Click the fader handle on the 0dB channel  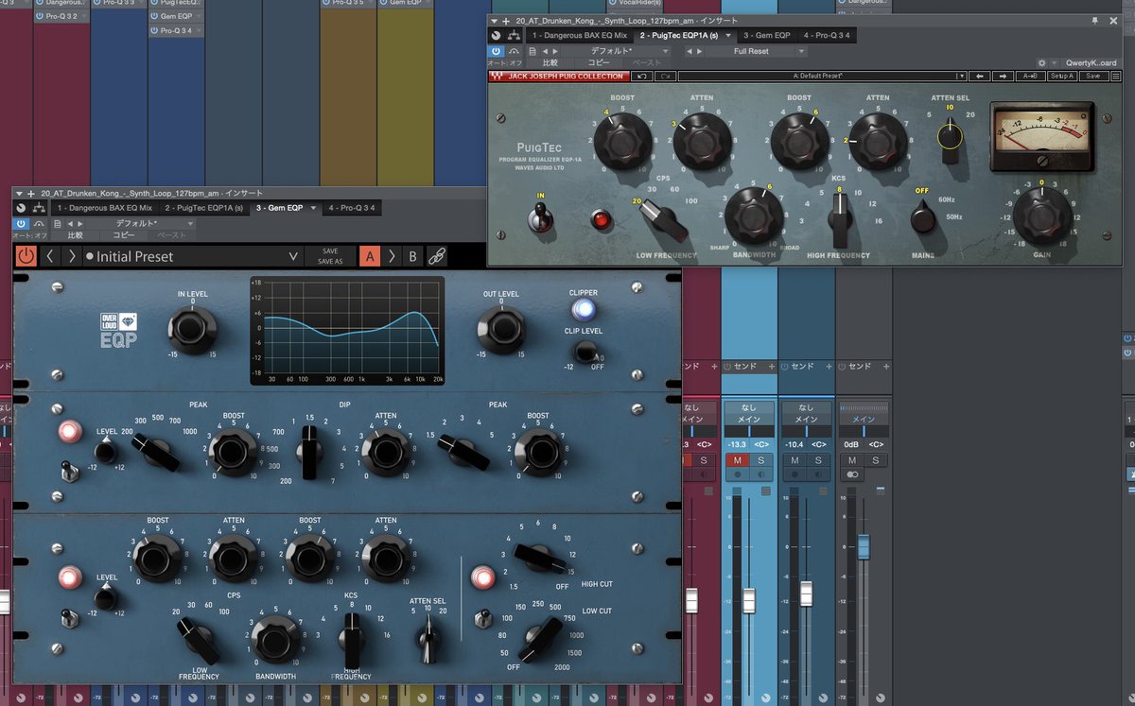(x=863, y=546)
